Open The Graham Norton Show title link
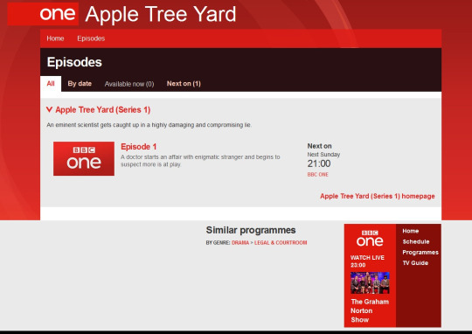This screenshot has width=472, height=334. 370,310
